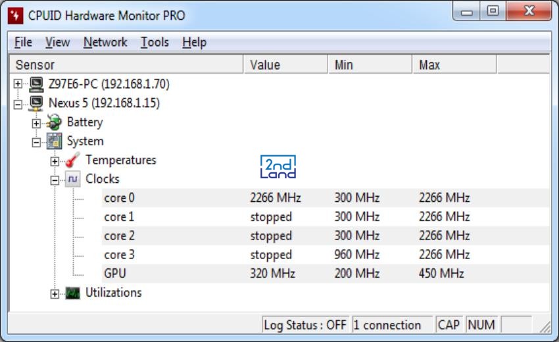Screen dimensions: 559x342
Task: Collapse the System node
Action: [36, 143]
